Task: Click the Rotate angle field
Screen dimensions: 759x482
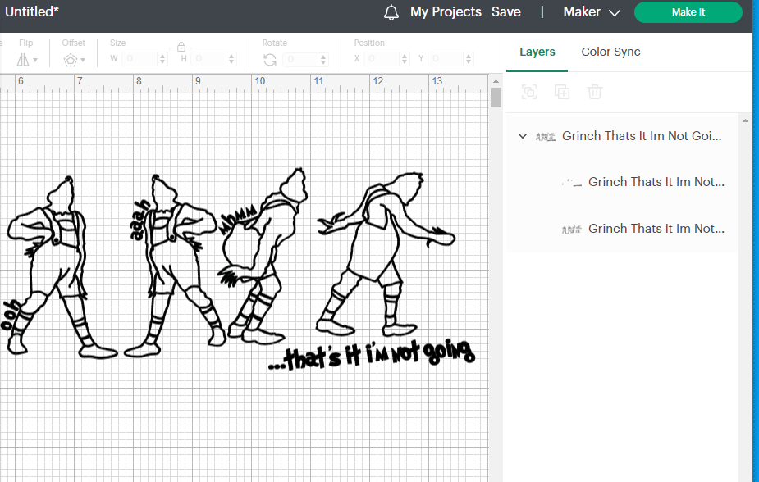Action: 301,59
